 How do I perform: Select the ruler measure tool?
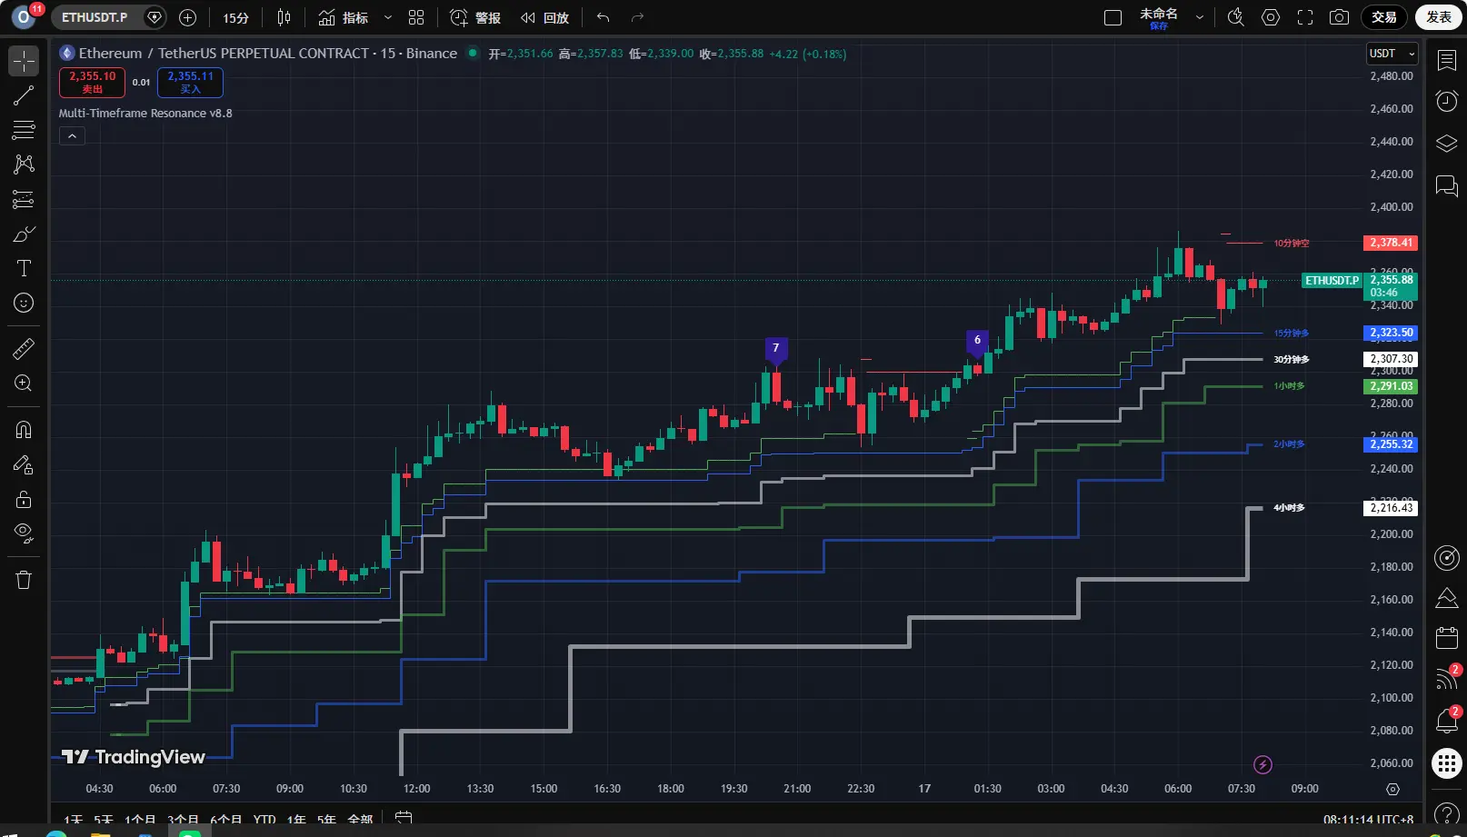point(24,348)
